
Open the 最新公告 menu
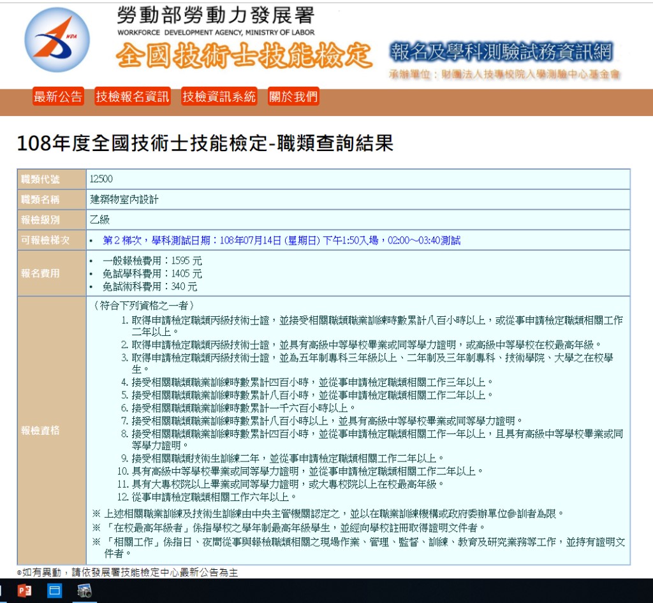click(58, 97)
